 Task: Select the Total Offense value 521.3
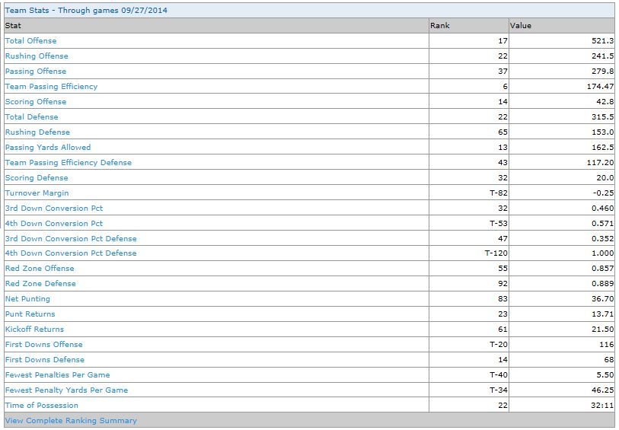602,40
